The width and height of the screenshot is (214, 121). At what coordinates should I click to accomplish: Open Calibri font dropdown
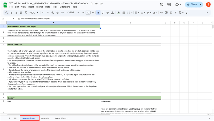tap(73, 13)
